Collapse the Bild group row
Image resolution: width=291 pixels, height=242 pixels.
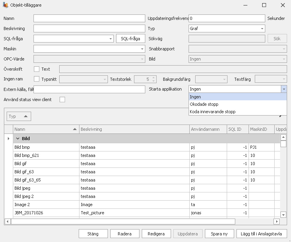point(18,139)
